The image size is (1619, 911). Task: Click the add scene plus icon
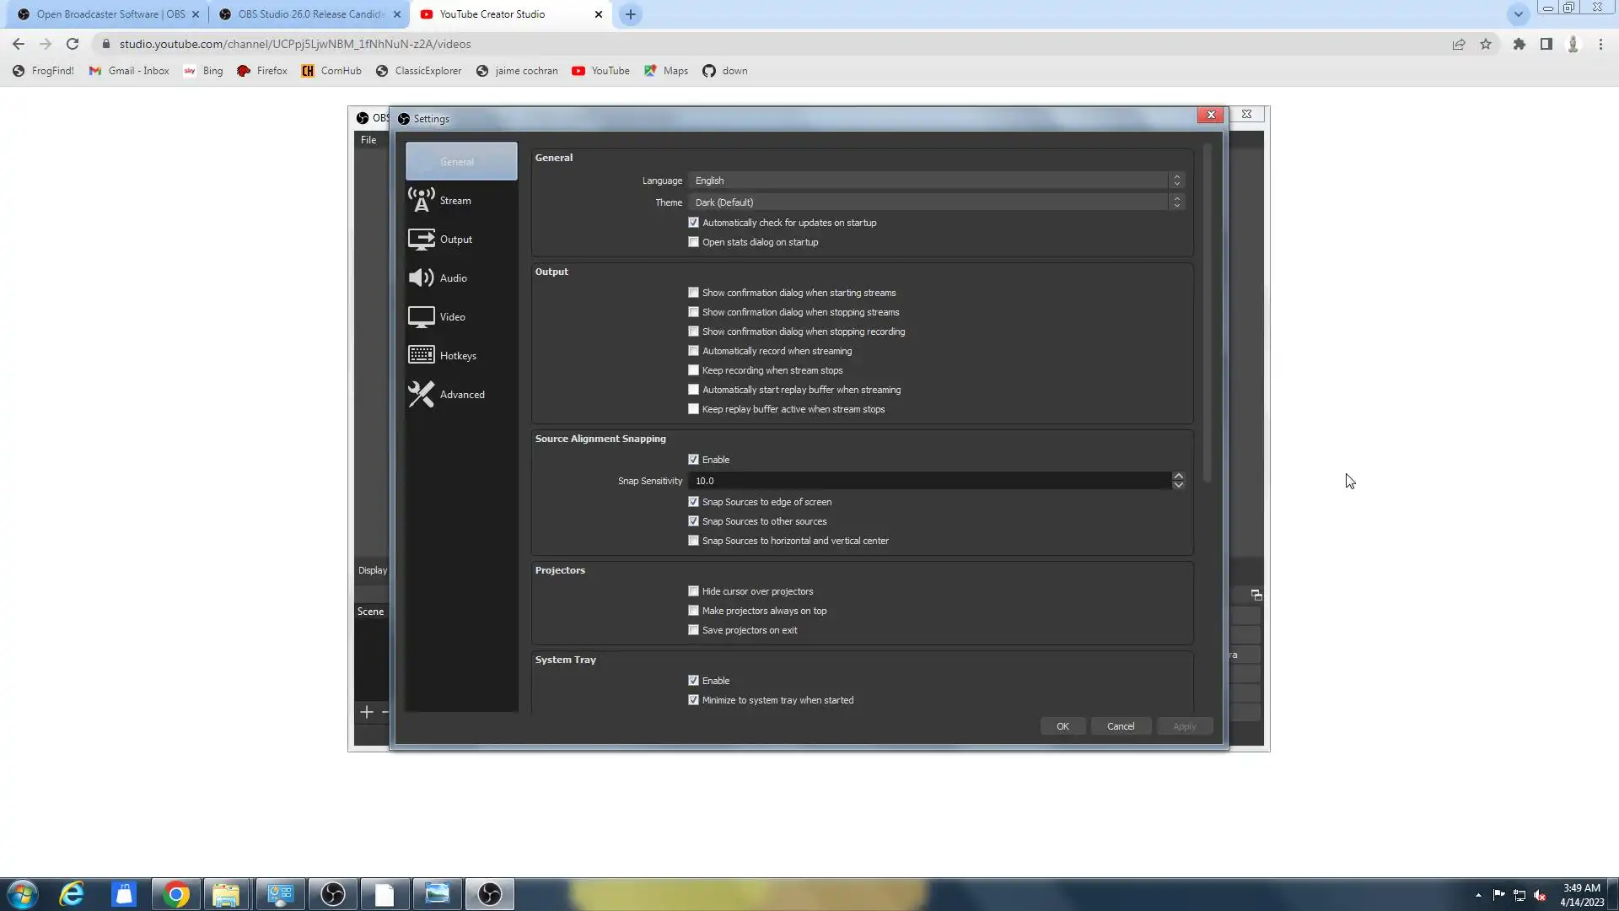[x=366, y=713]
